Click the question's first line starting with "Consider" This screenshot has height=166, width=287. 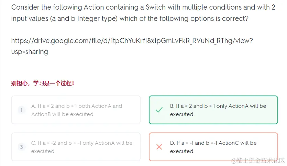[x=143, y=7]
